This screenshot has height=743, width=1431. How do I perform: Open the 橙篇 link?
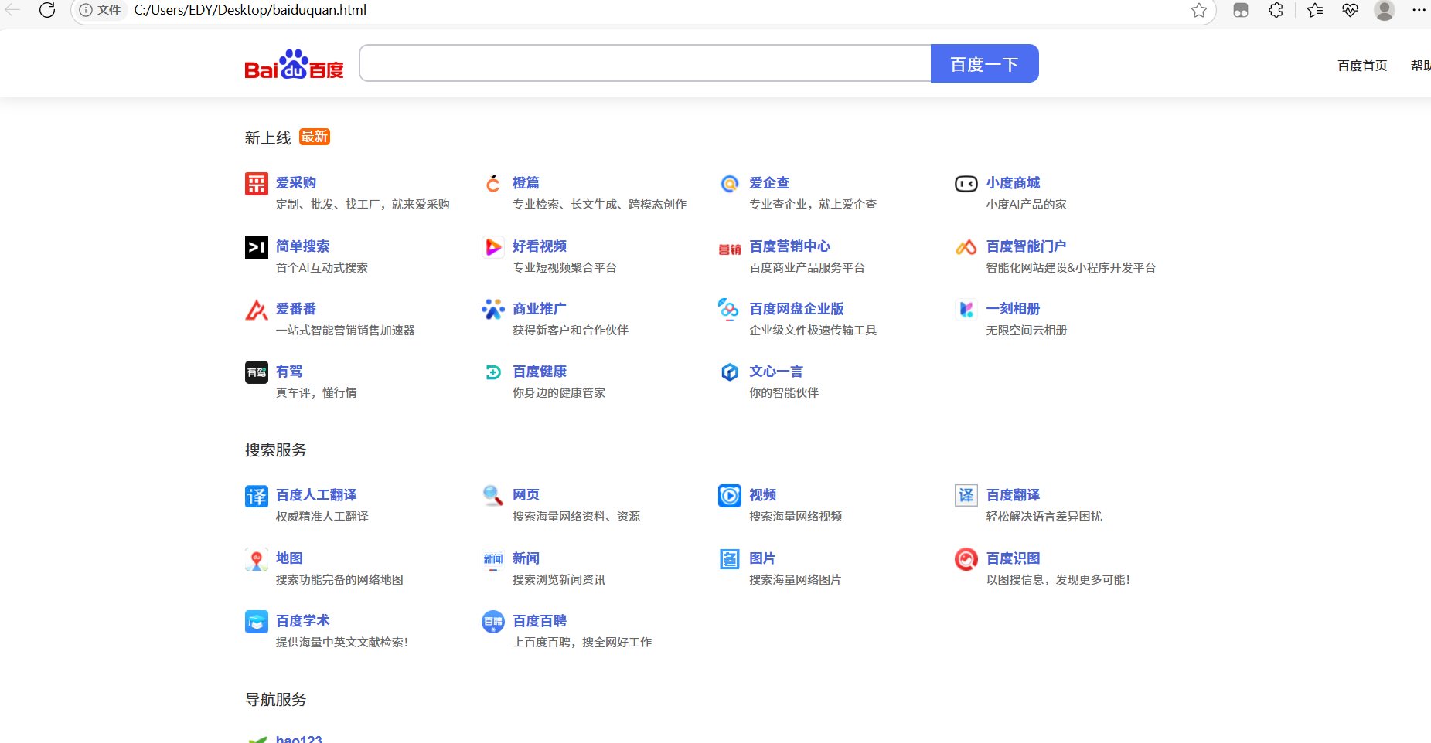click(526, 183)
